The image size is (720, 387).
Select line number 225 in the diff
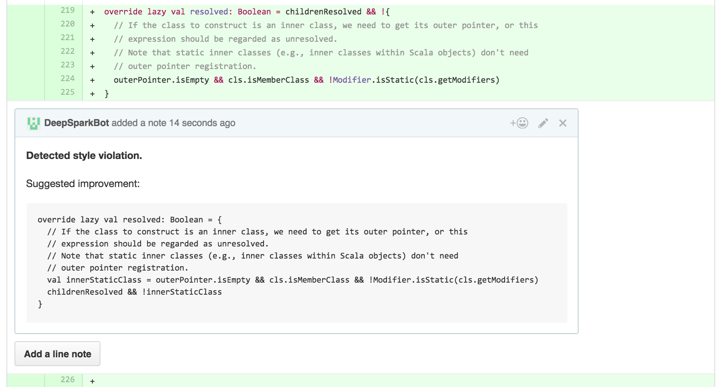[x=67, y=92]
